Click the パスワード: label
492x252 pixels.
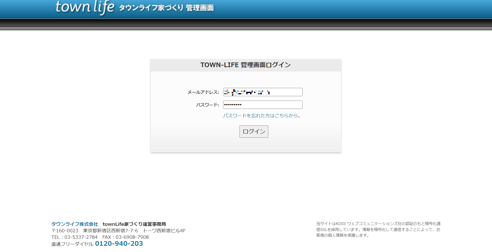pos(208,105)
